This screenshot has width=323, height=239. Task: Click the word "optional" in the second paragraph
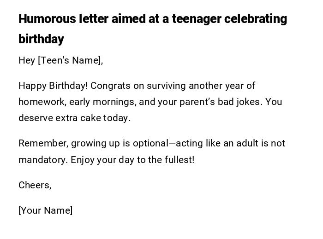click(150, 143)
